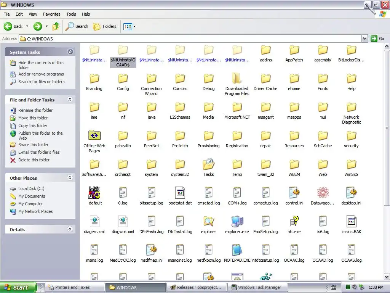390x293 pixels.
Task: Click the scrollbar down arrow
Action: click(387, 277)
